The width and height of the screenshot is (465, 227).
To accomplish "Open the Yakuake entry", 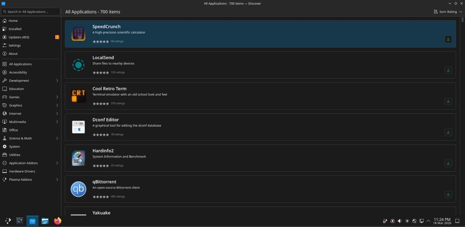I will (260, 212).
